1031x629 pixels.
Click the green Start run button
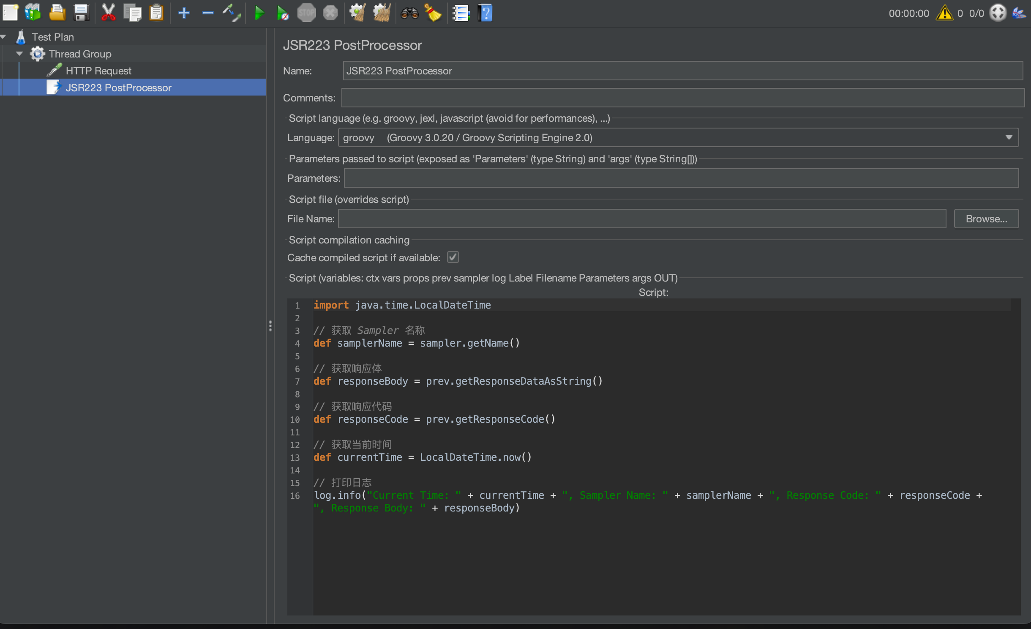click(259, 13)
